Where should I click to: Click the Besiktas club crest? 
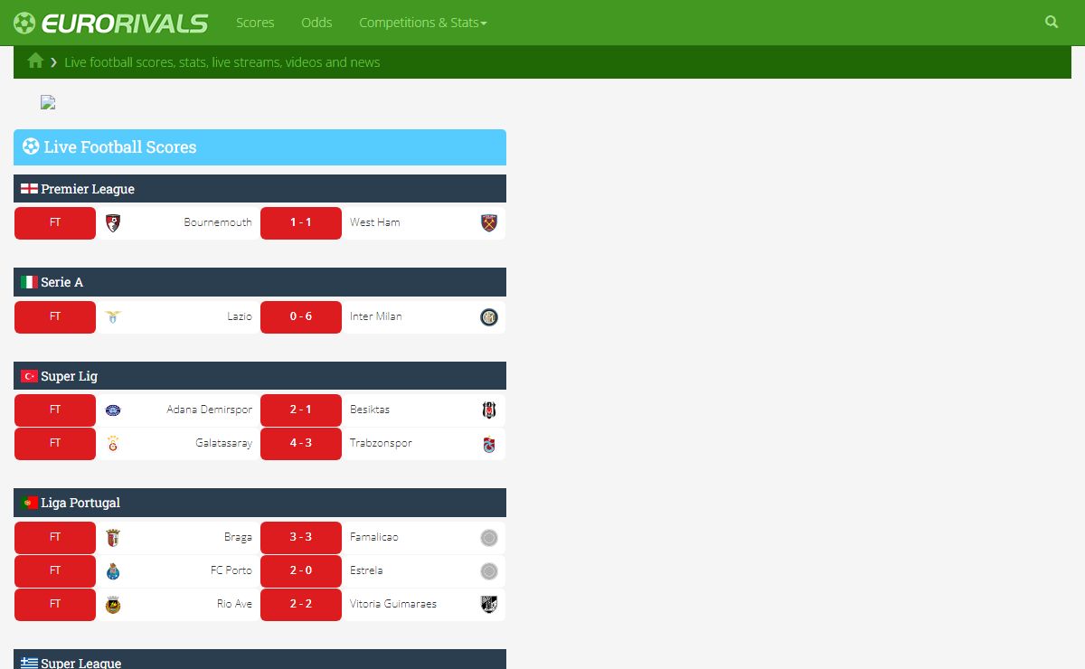(489, 410)
